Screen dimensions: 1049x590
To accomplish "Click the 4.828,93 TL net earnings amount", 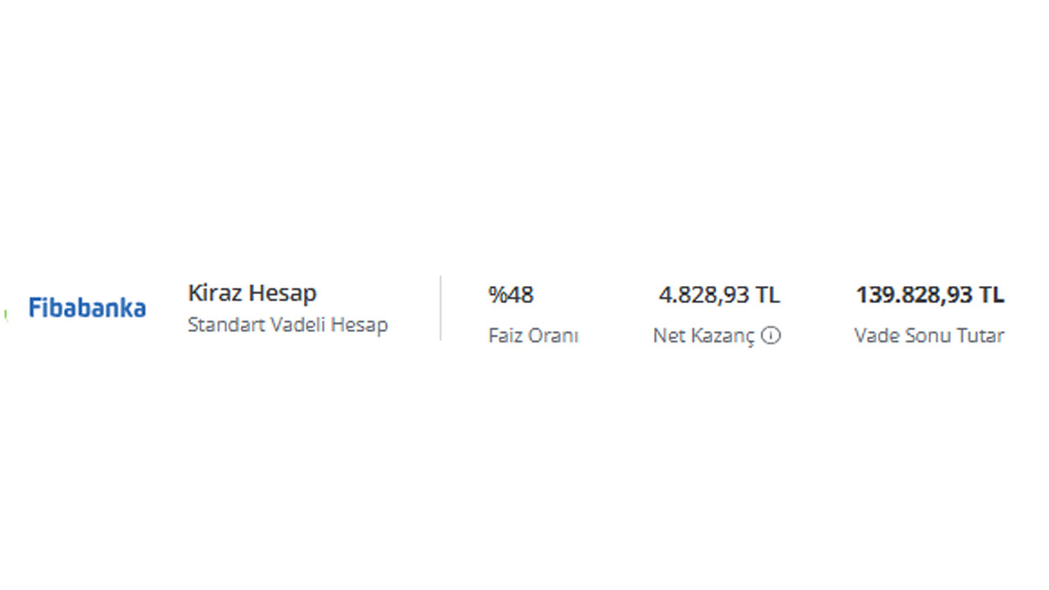I will coord(720,295).
